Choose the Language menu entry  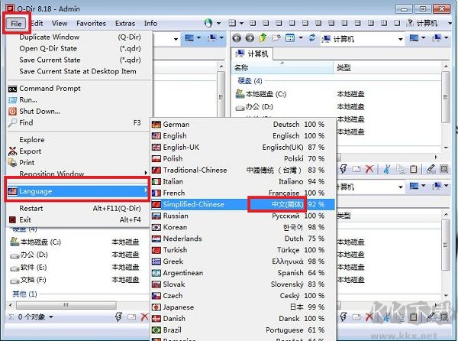78,191
